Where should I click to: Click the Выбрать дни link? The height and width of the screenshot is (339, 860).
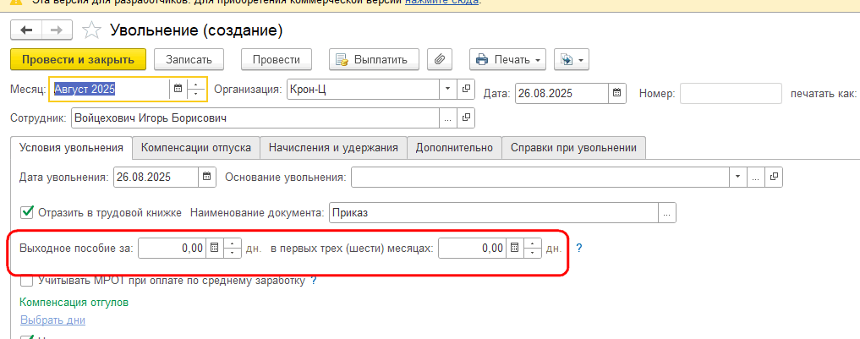[x=52, y=320]
